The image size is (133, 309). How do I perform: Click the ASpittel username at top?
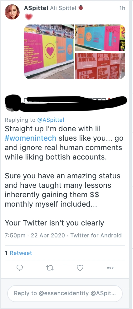[x=36, y=8]
